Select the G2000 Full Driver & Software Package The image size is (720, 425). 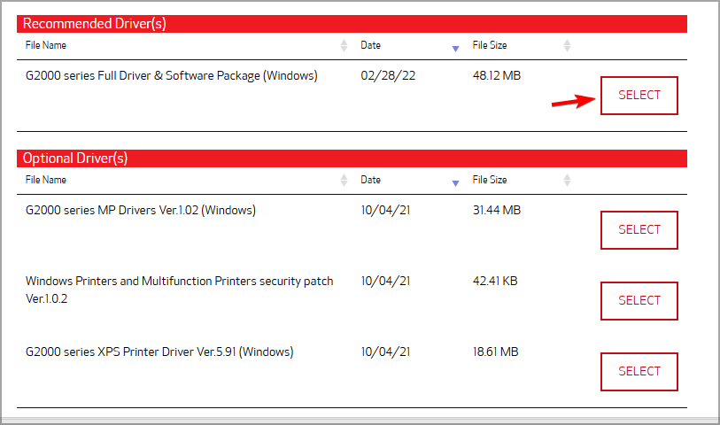[x=639, y=96]
